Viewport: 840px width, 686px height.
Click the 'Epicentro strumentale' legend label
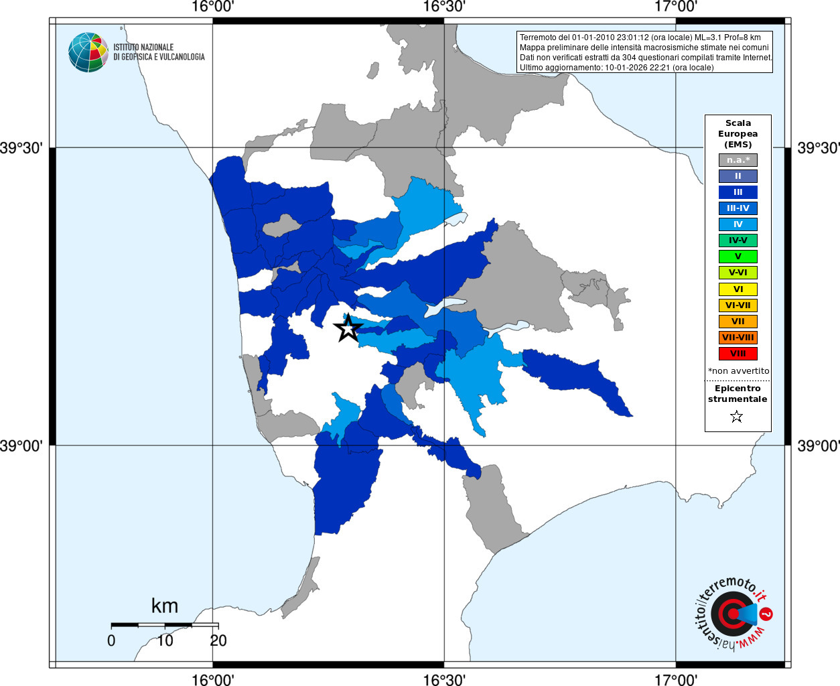pyautogui.click(x=738, y=394)
